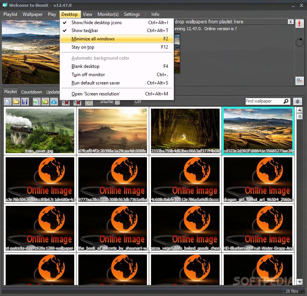
Task: Open the Settings menu
Action: click(132, 14)
